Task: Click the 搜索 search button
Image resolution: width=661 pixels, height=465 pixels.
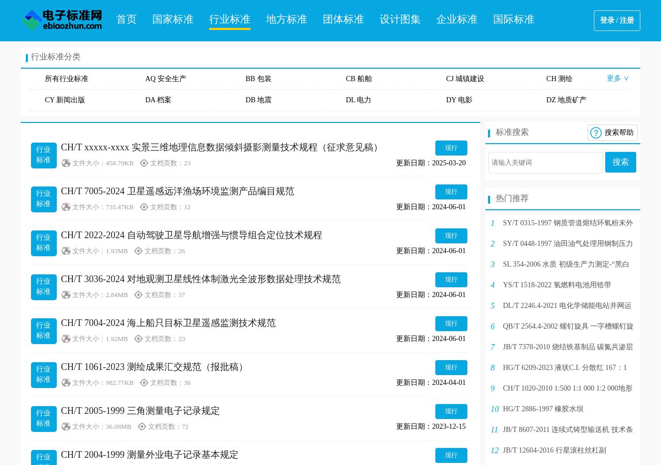Action: point(621,162)
